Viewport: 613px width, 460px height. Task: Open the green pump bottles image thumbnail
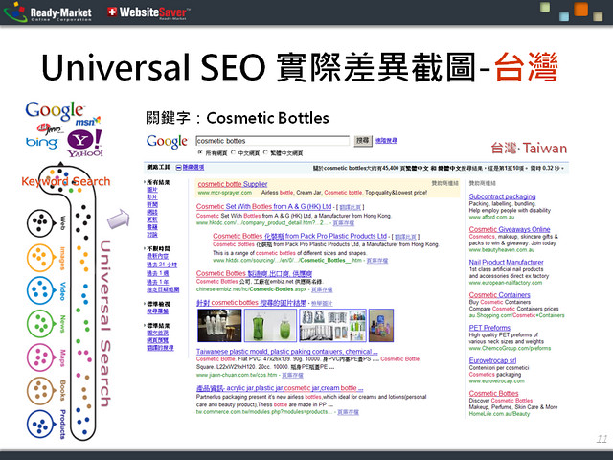point(270,326)
